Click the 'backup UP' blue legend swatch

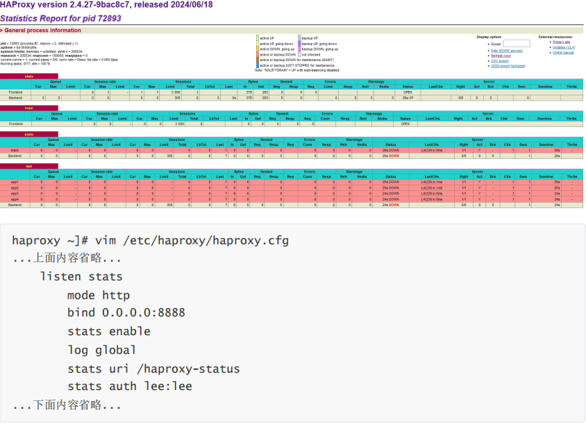pos(299,38)
